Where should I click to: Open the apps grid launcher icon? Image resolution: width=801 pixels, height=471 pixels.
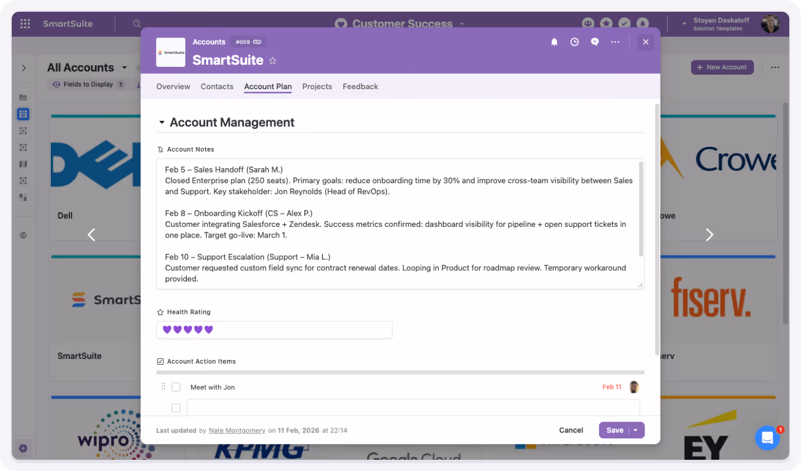25,23
